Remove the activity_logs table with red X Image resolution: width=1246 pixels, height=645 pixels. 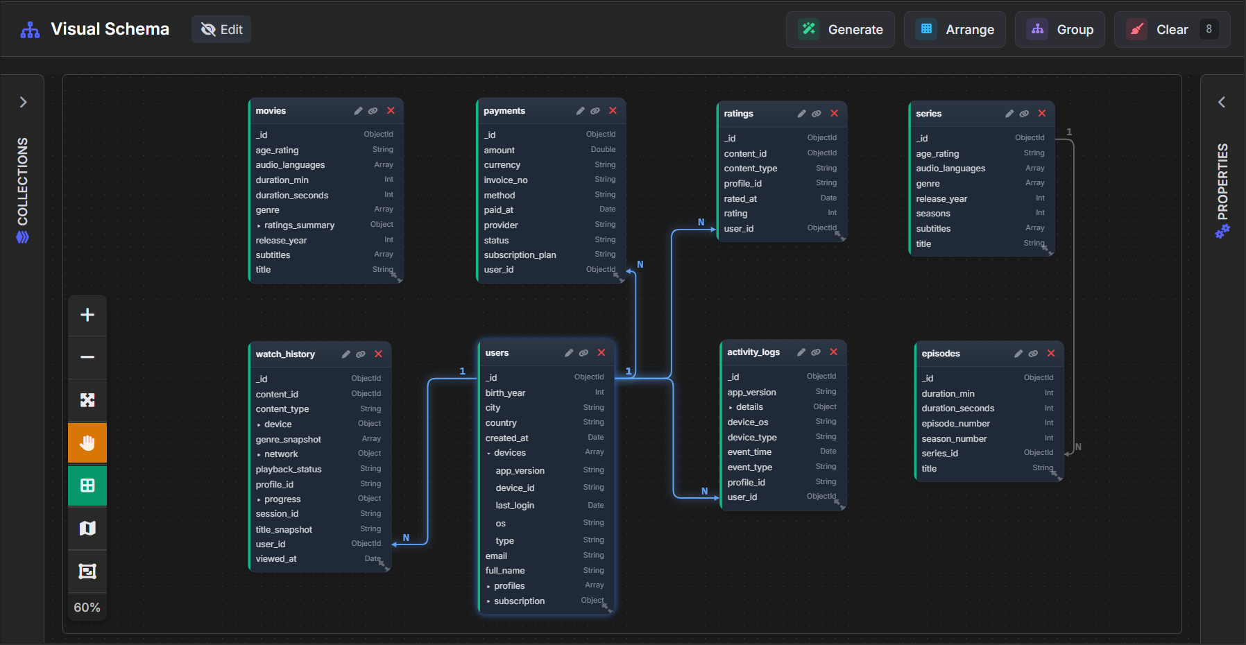(x=834, y=352)
